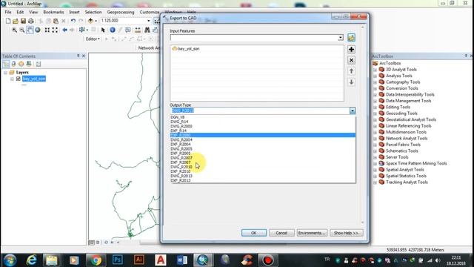Expand Network Analyst Tools toolbox
This screenshot has height=267, width=474.
click(x=375, y=139)
